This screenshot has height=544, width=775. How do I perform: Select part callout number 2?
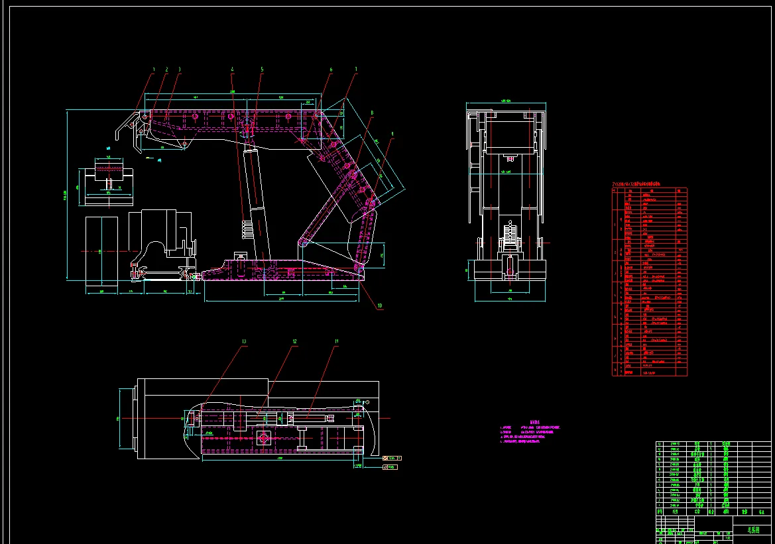(x=166, y=70)
